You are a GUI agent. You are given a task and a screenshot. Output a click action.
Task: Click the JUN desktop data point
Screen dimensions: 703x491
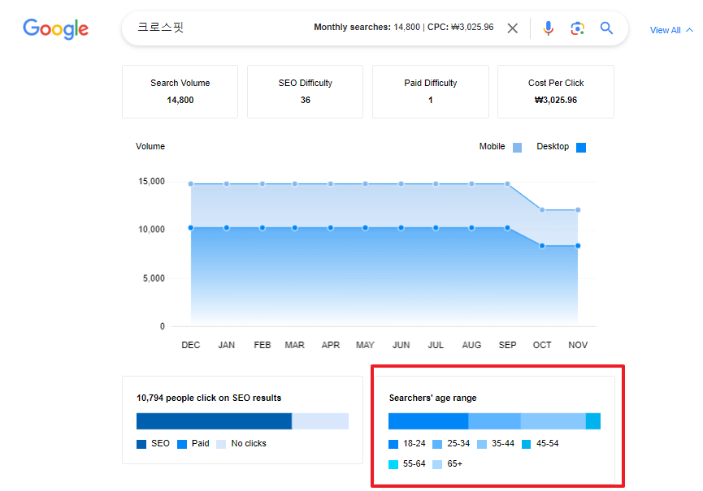401,228
